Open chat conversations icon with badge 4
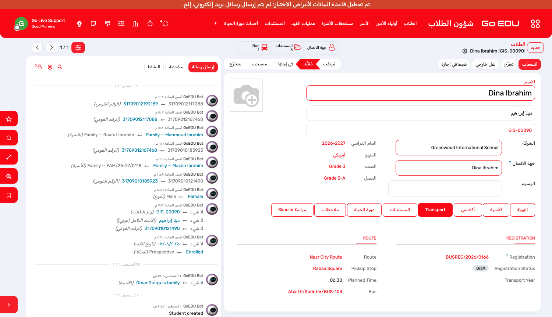The height and width of the screenshot is (317, 552). (x=165, y=24)
